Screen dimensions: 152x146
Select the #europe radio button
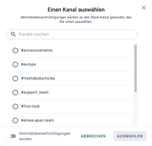pos(15,64)
